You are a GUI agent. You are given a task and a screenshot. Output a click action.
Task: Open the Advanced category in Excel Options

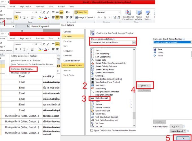(68, 56)
